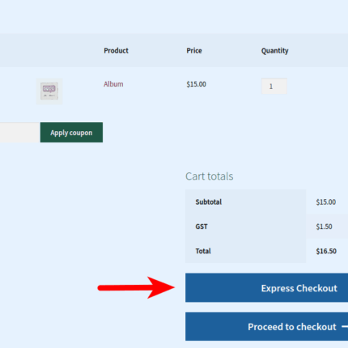
Task: Click the $15.00 item price
Action: 197,84
